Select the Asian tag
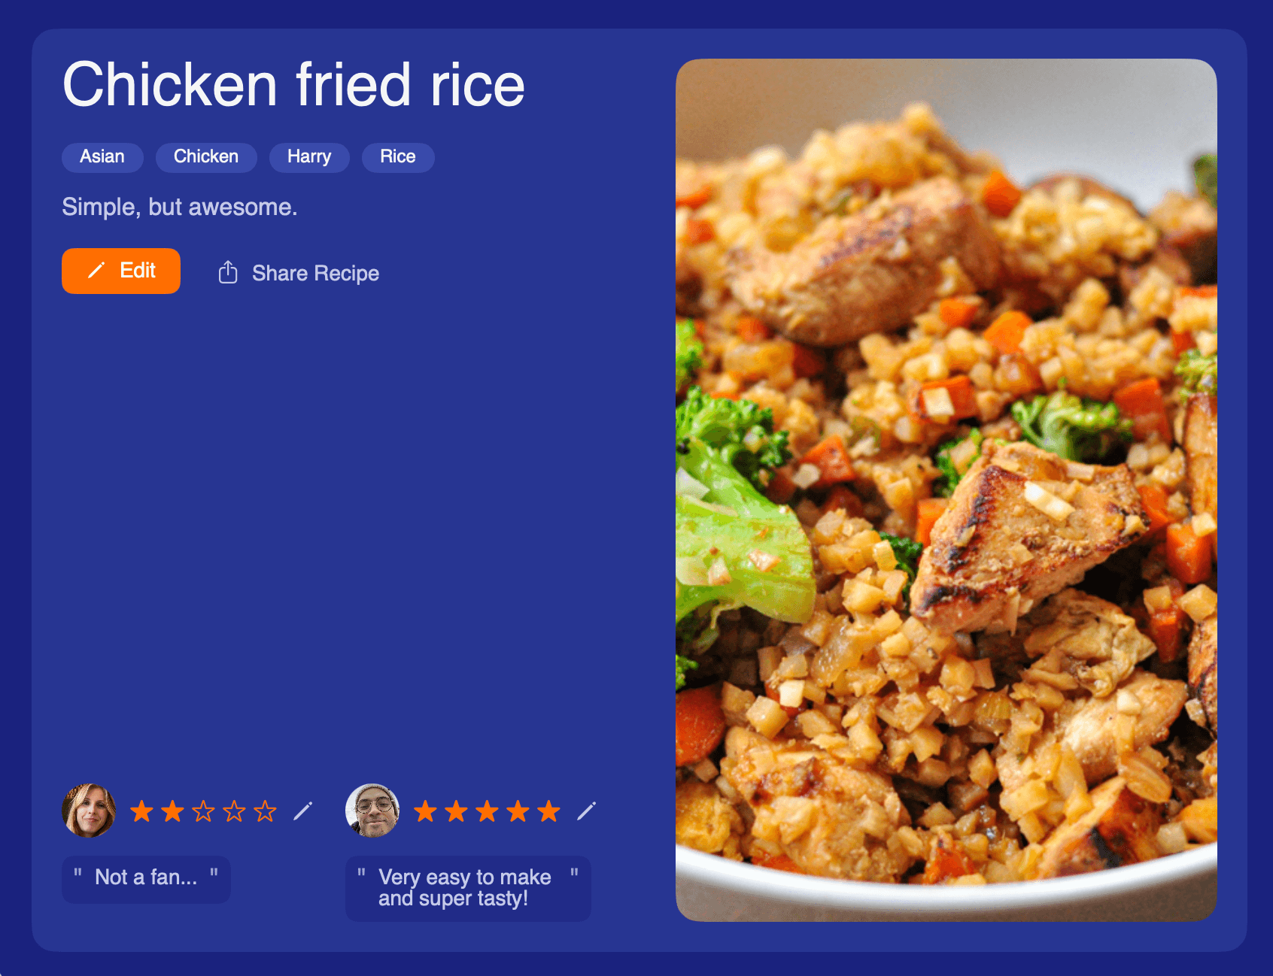 102,157
